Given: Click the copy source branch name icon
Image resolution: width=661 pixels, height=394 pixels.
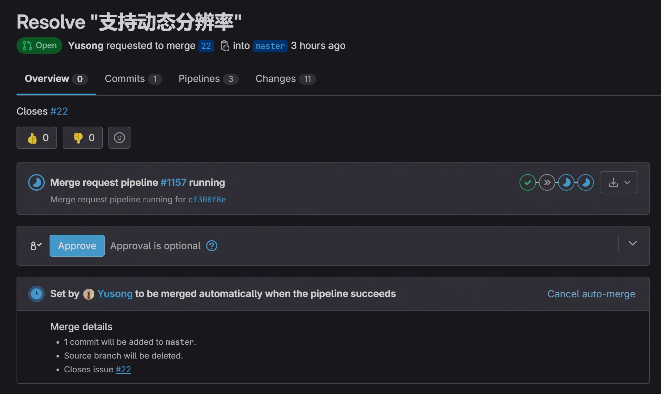Looking at the screenshot, I should 224,46.
